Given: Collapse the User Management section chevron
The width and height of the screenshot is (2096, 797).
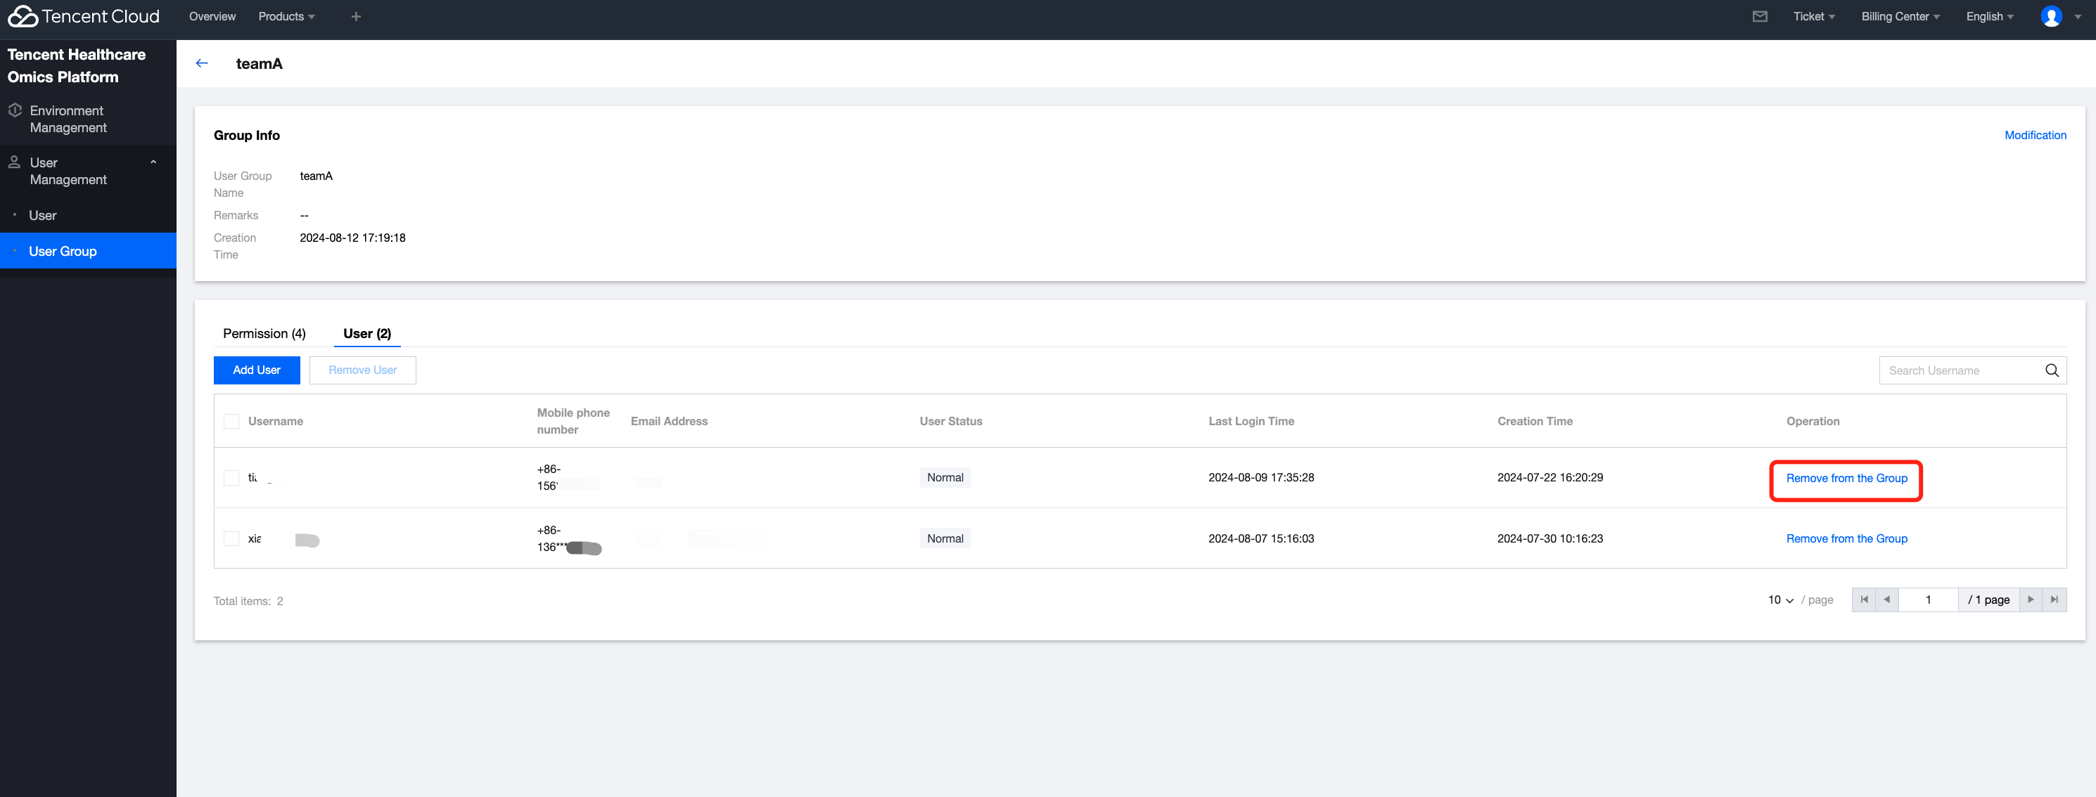Looking at the screenshot, I should click(153, 162).
